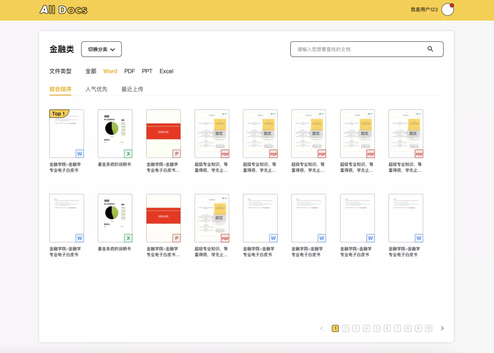Click 固定 label on second-row PDF thumbnail

pyautogui.click(x=219, y=218)
